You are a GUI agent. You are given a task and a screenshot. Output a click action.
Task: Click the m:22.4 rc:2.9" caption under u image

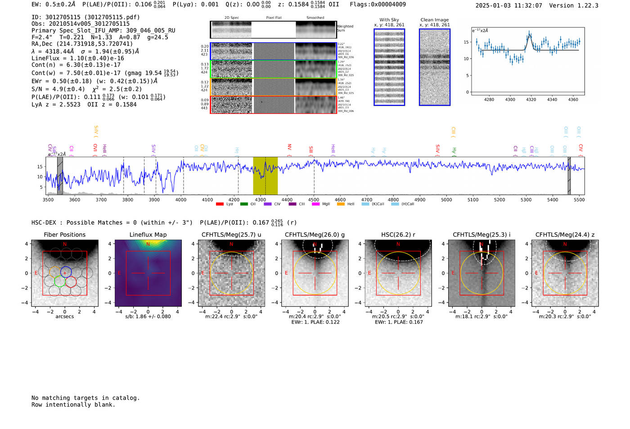[x=231, y=316]
